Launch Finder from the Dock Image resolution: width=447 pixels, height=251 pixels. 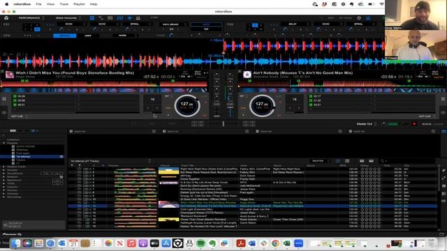tap(15, 243)
